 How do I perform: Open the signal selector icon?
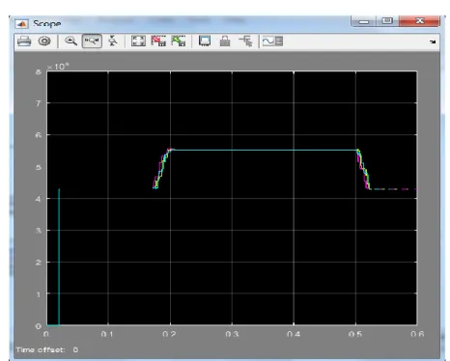click(x=245, y=42)
